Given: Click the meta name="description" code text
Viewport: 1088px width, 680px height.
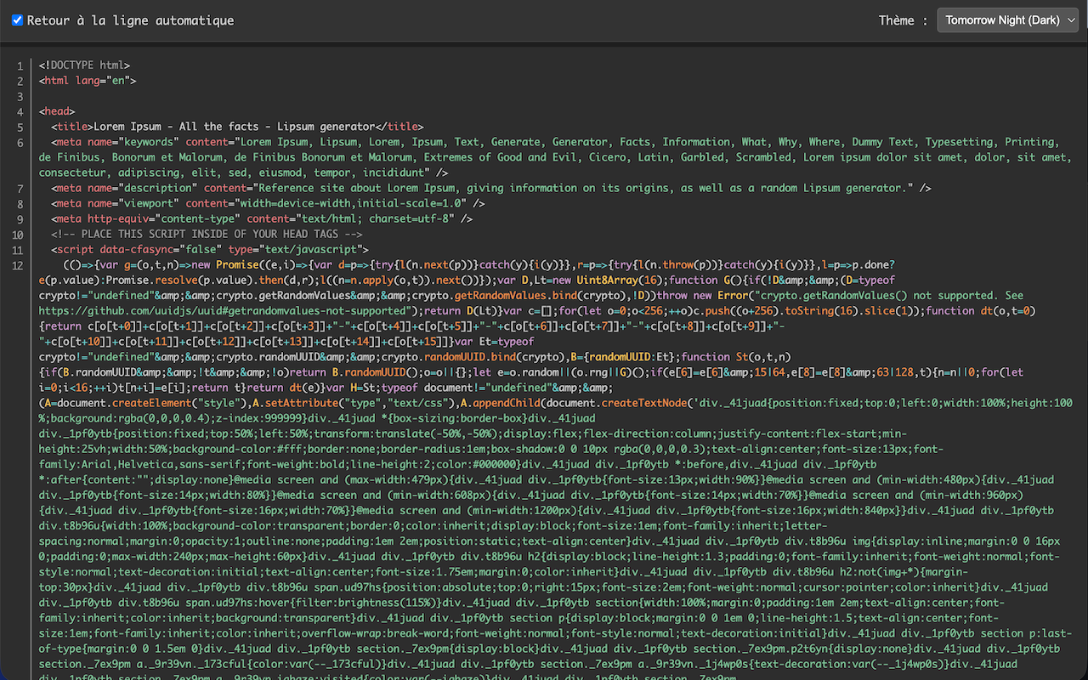Looking at the screenshot, I should coord(124,188).
